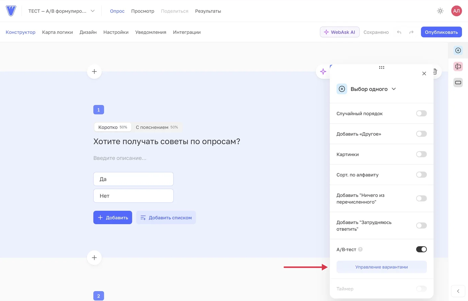Open WebAsk AI assistant

click(x=340, y=32)
